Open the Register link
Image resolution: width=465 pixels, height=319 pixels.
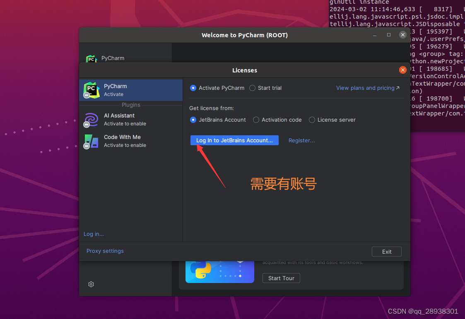[301, 140]
